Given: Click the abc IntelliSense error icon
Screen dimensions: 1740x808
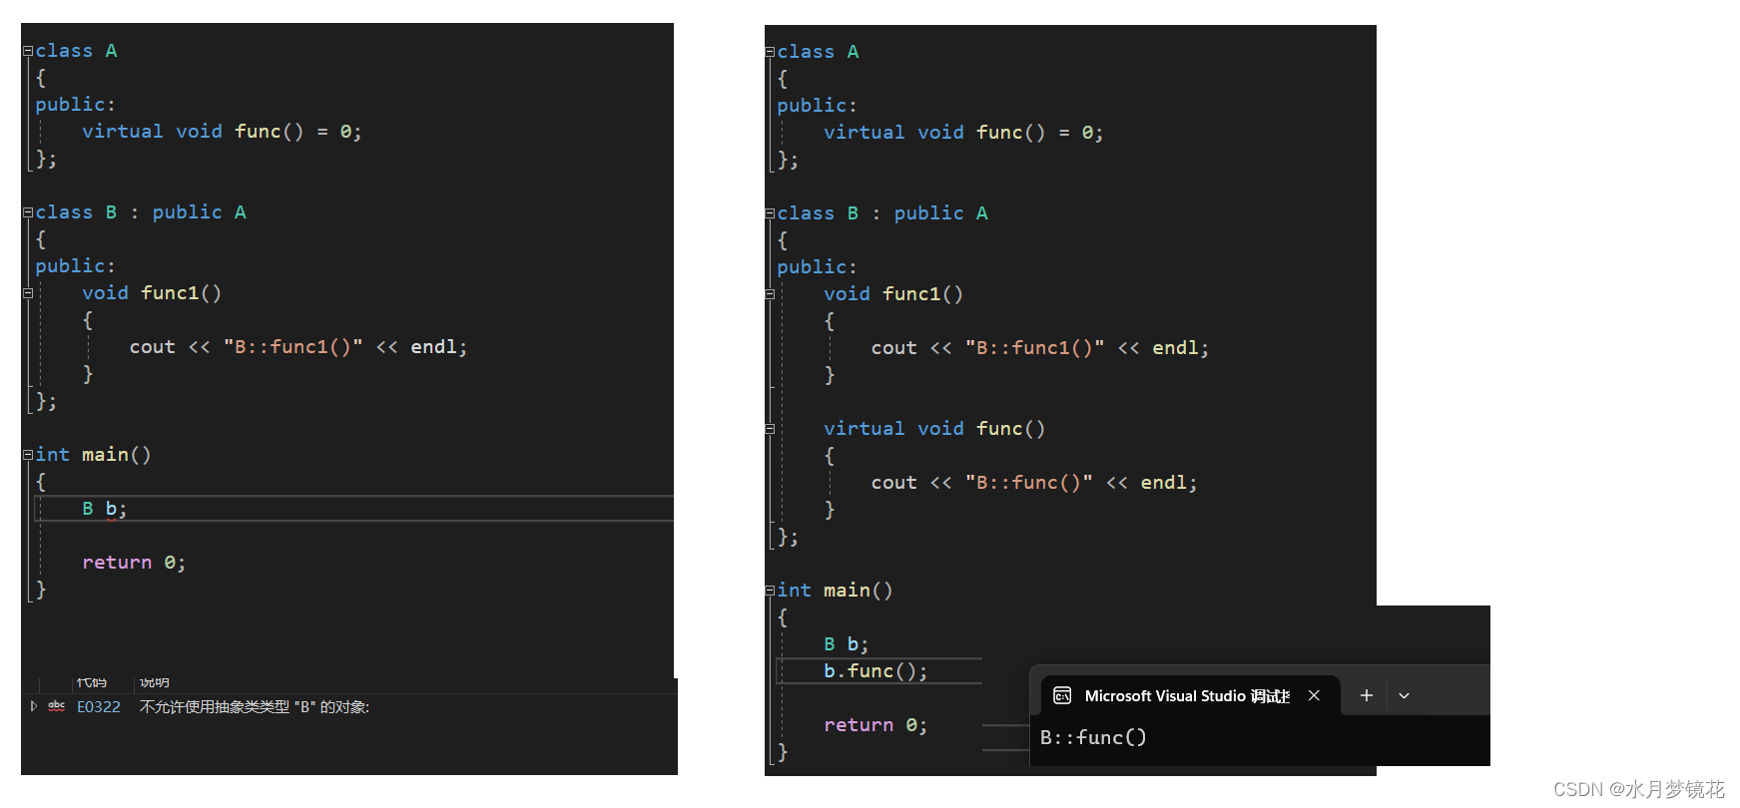Looking at the screenshot, I should point(57,706).
